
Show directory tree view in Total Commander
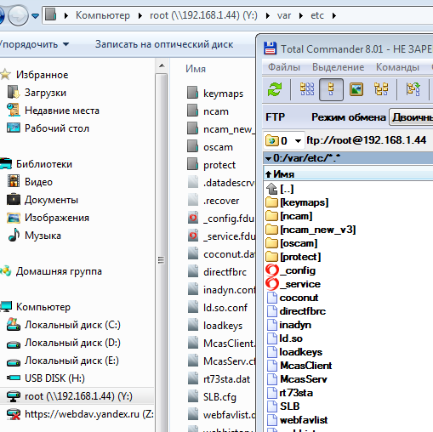pyautogui.click(x=381, y=89)
